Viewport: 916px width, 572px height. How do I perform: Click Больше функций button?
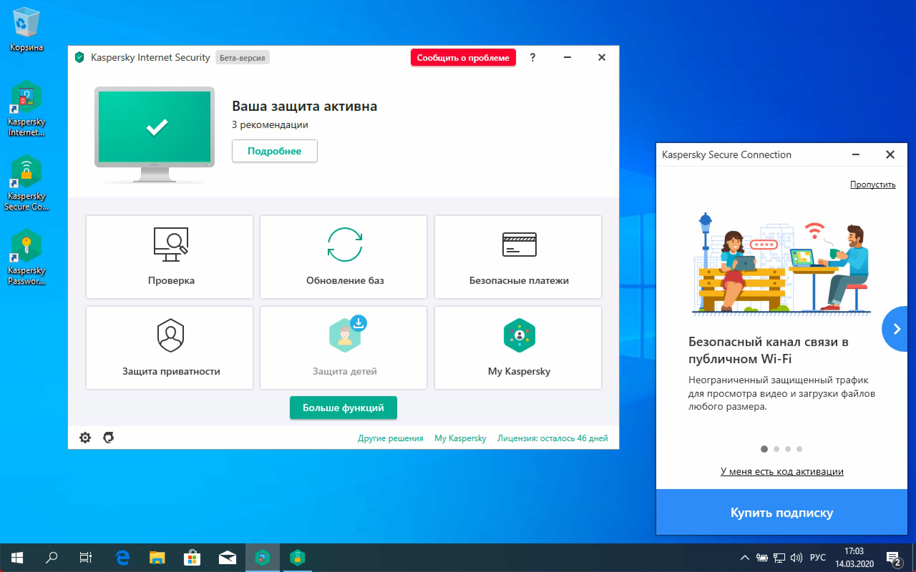pos(343,408)
